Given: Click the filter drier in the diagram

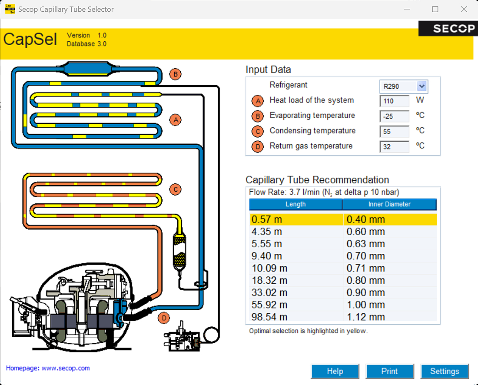Looking at the screenshot, I should point(179,252).
